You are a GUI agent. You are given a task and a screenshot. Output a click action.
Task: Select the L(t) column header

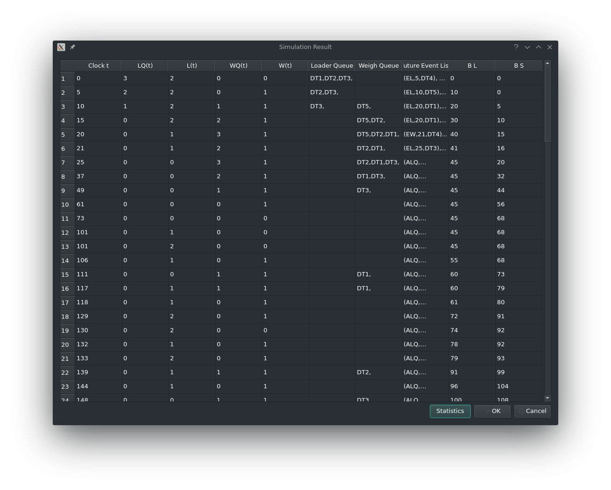coord(192,66)
